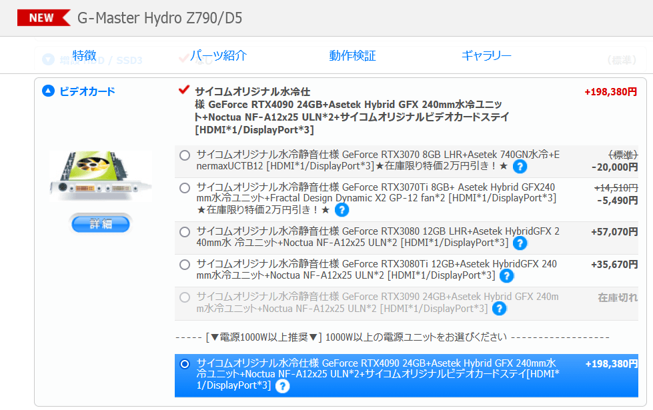Open help for the highlighted RTX4090 option
Viewport: 653px width, 410px height.
(x=282, y=386)
